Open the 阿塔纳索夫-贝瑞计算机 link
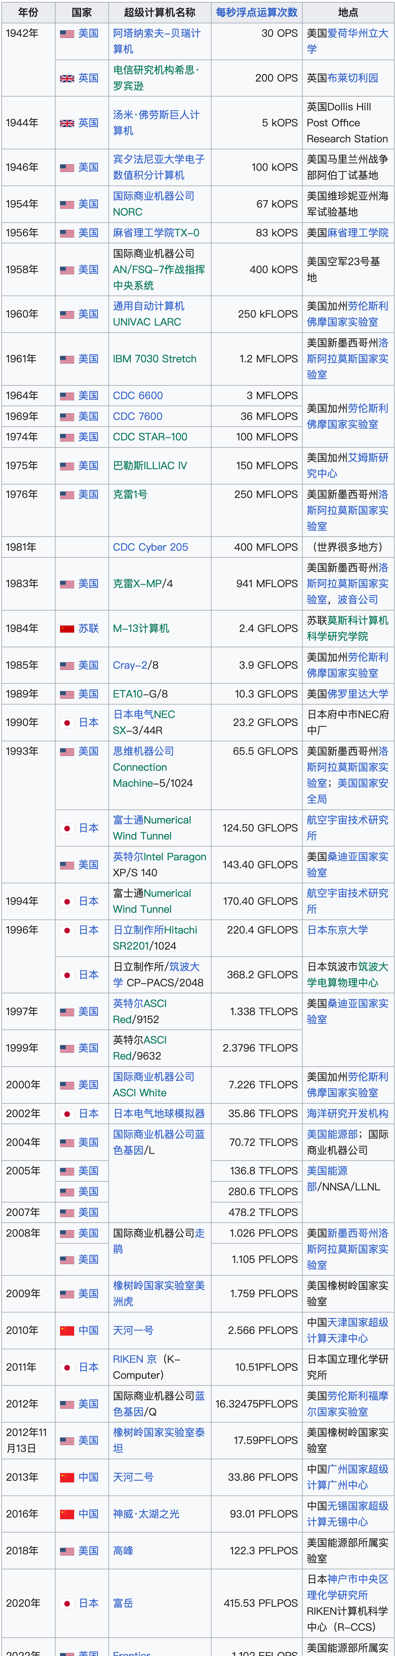The image size is (395, 1656). coord(157,41)
